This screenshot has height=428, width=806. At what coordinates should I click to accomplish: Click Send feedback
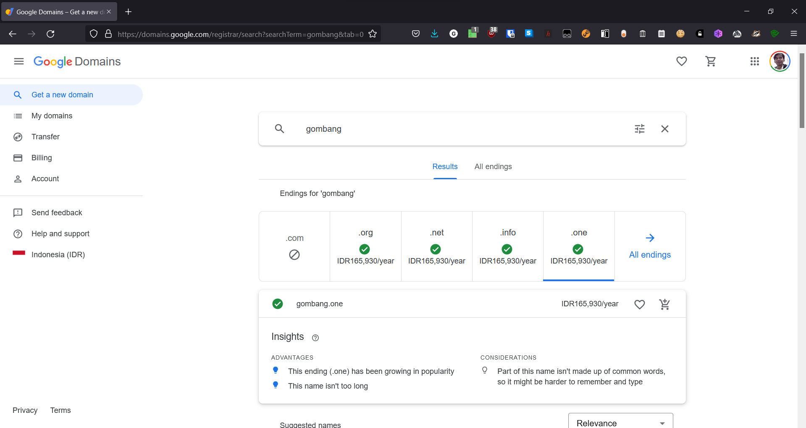click(71, 213)
